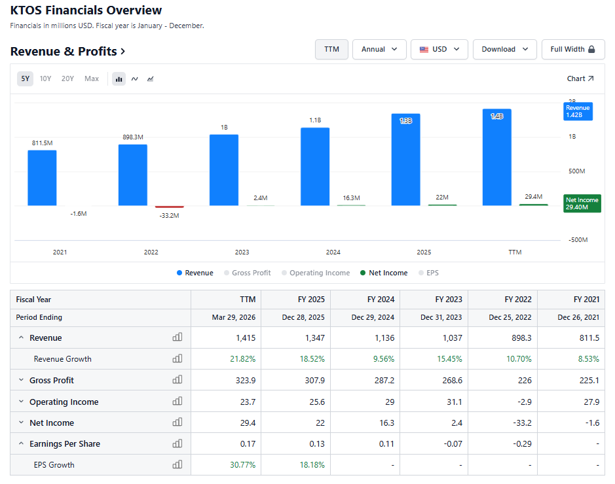Open chart icon beside EPS Growth
615x484 pixels.
177,464
